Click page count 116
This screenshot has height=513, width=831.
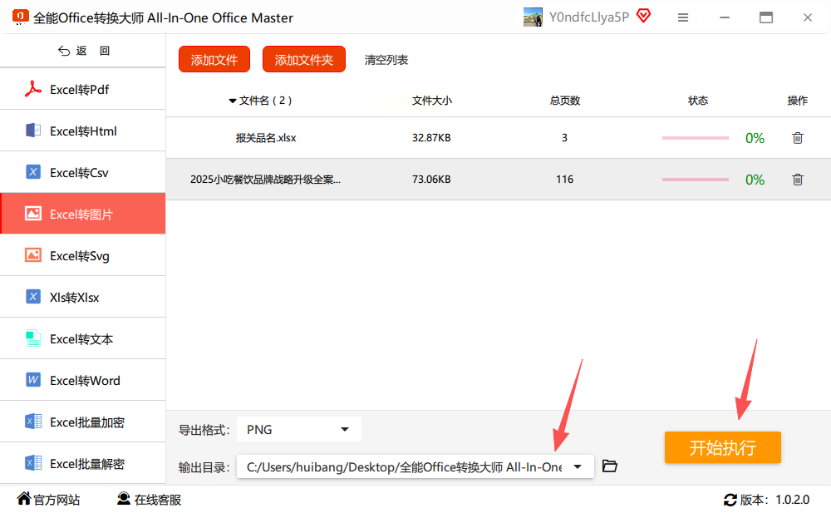565,180
